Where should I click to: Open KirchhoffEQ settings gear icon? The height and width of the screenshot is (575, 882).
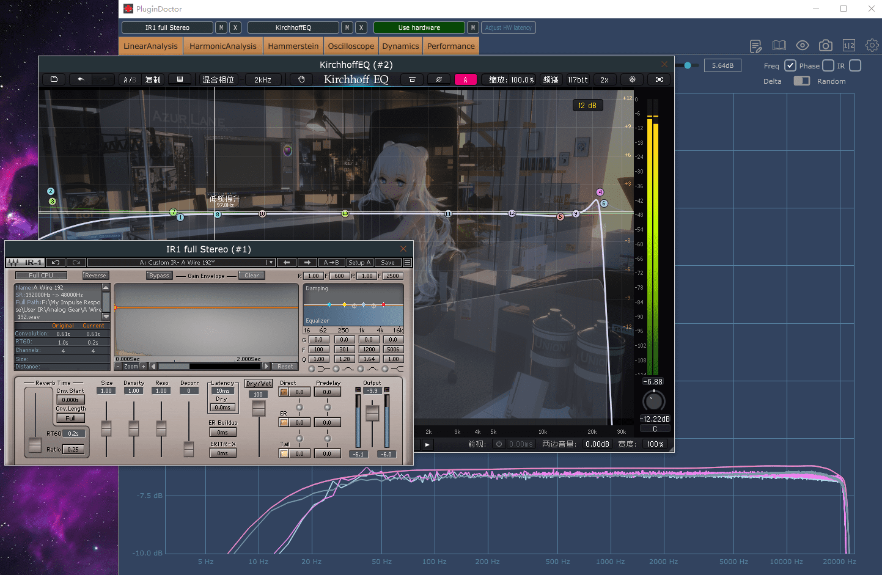click(x=633, y=79)
